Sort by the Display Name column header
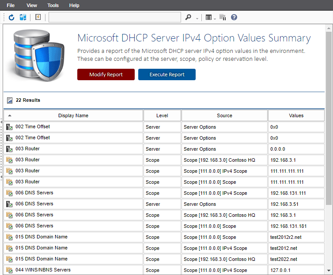Image resolution: width=333 pixels, height=275 pixels. pos(73,115)
